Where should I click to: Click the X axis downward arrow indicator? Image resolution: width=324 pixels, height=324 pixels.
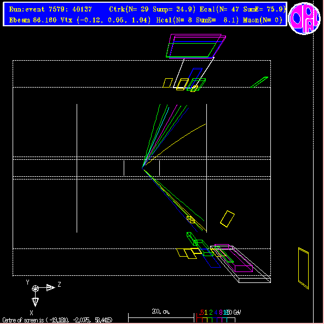[x=35, y=302]
